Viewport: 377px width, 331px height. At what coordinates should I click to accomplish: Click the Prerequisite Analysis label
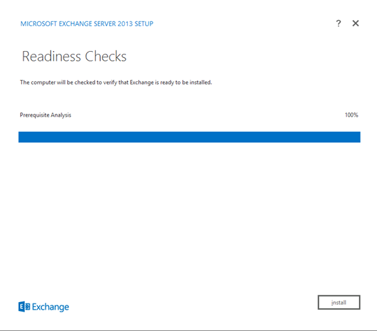click(x=46, y=115)
